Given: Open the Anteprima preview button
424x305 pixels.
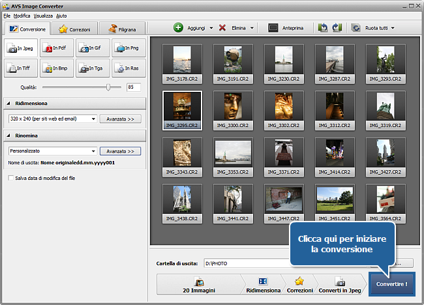Looking at the screenshot, I should pos(286,28).
